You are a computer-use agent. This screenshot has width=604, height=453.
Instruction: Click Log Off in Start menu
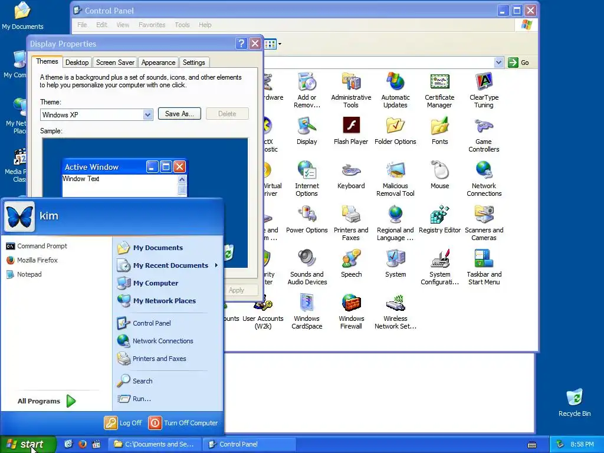tap(123, 423)
